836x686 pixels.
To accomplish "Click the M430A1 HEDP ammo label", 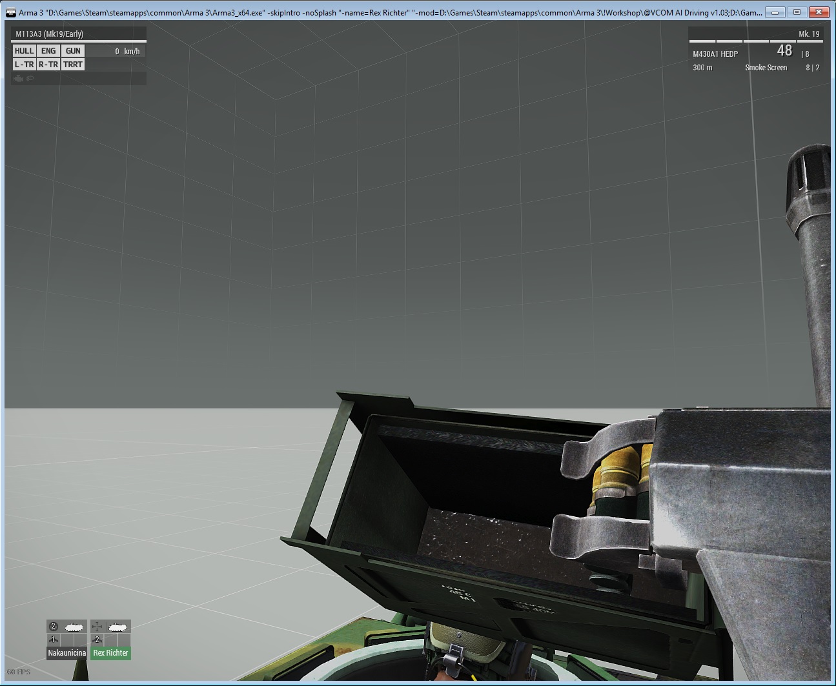I will [x=715, y=54].
